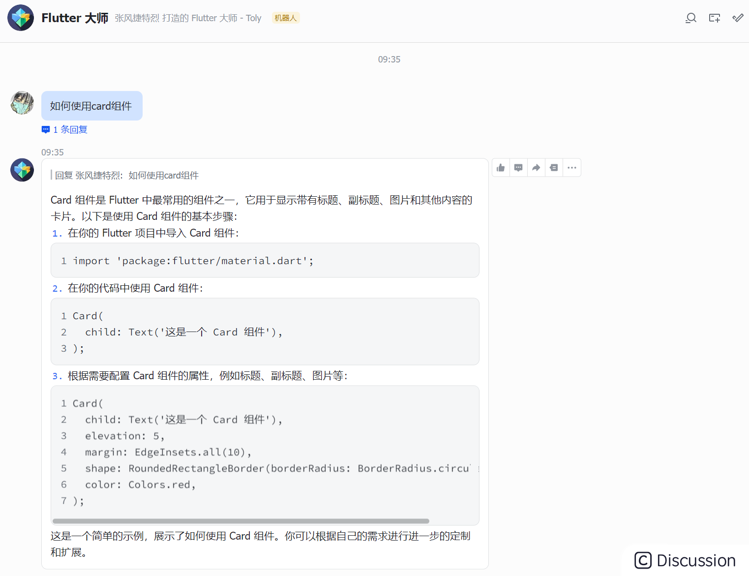The image size is (749, 576).
Task: Open the Flutter 大师 bot avatar in header
Action: [21, 18]
